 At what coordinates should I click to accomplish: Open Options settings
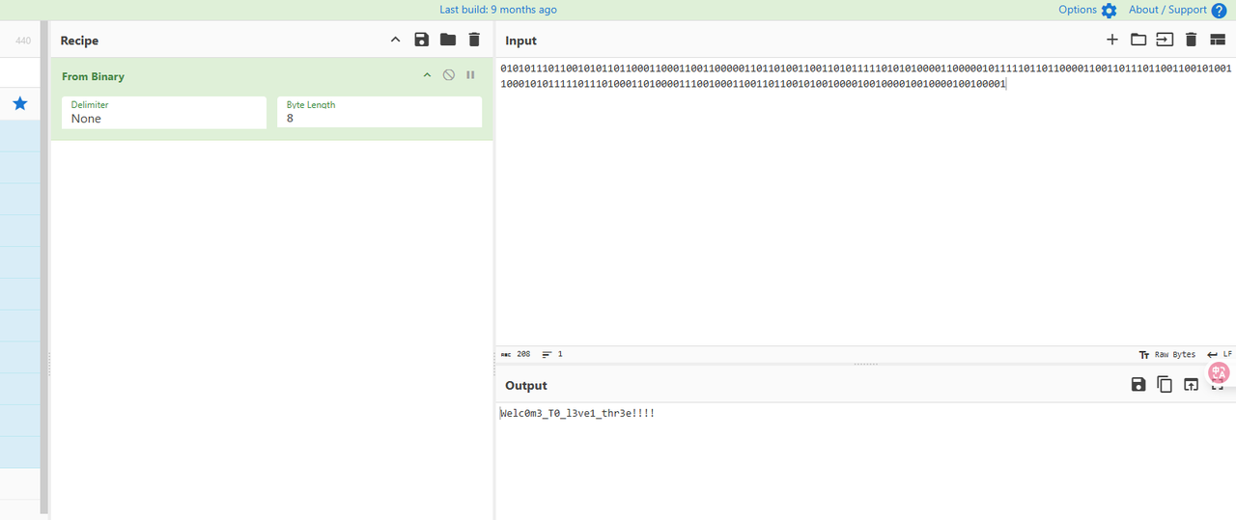[1087, 10]
